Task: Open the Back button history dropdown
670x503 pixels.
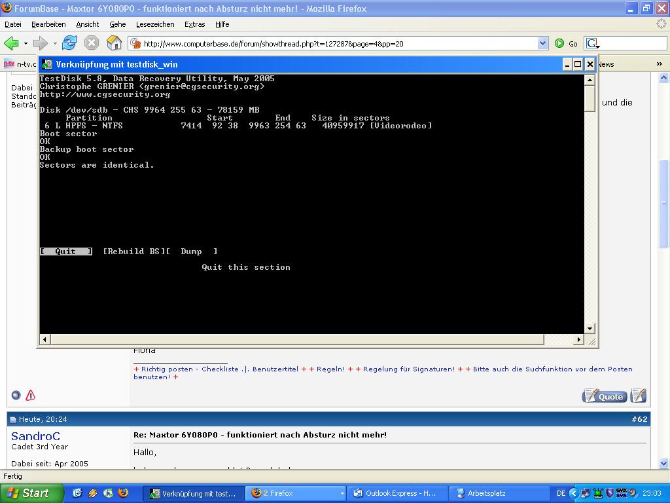Action: (26, 43)
